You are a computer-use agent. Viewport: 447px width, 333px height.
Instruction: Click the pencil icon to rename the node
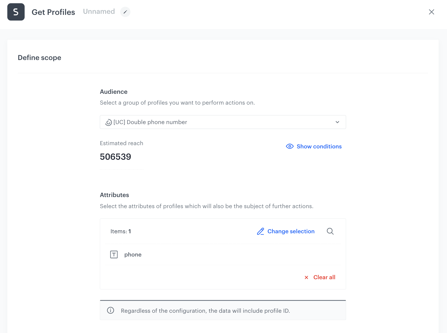click(125, 12)
